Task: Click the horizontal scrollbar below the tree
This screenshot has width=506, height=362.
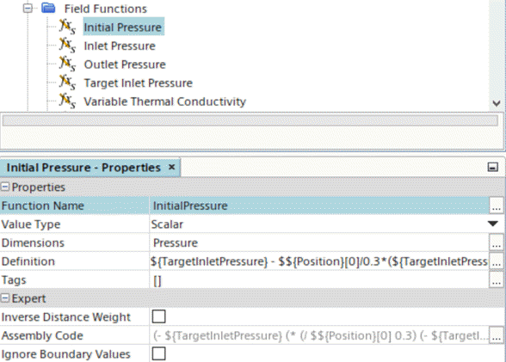Action: tap(250, 121)
